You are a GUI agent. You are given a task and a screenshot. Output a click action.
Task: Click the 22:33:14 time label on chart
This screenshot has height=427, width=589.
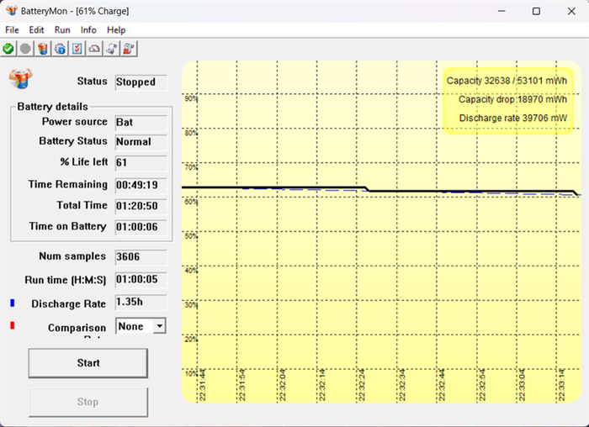click(561, 385)
